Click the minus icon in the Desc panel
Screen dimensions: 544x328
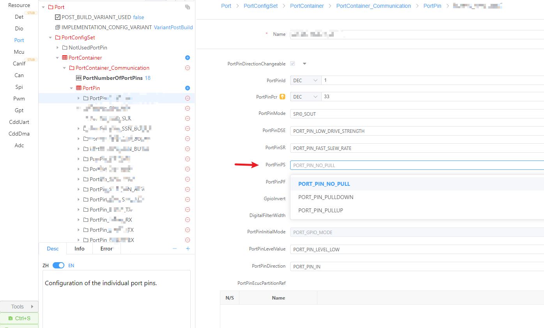point(175,249)
